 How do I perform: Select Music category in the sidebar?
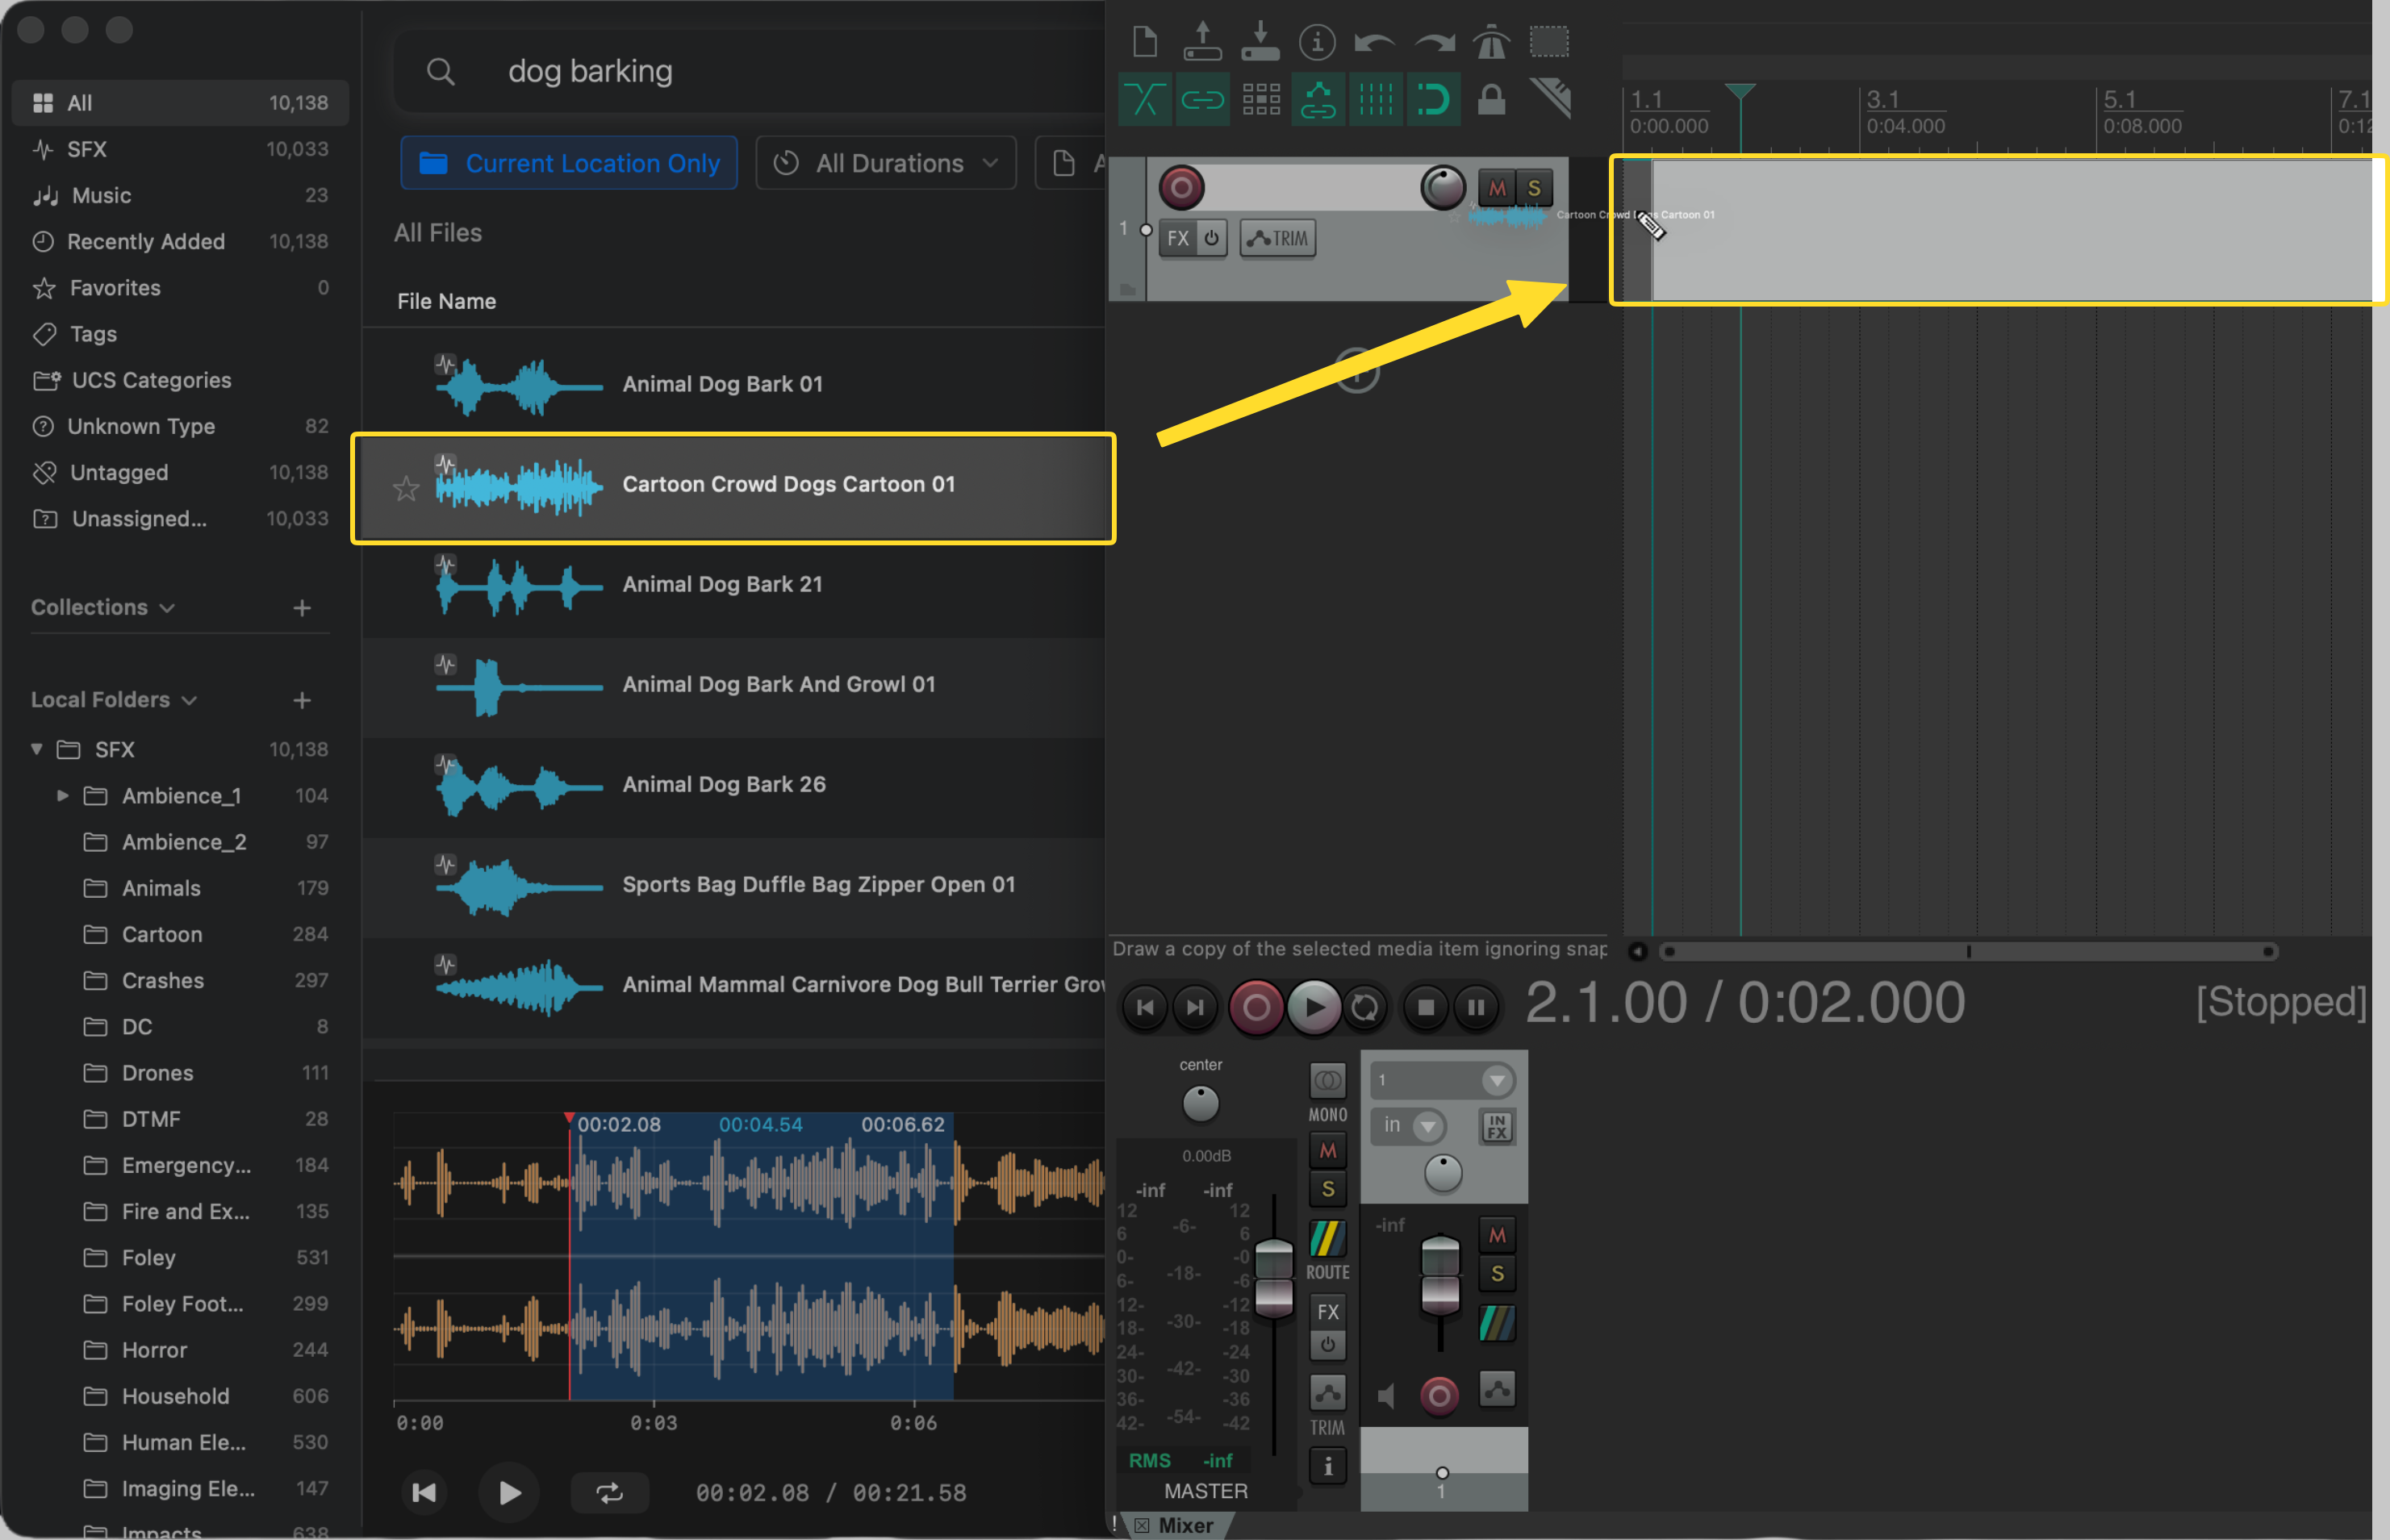coord(180,195)
